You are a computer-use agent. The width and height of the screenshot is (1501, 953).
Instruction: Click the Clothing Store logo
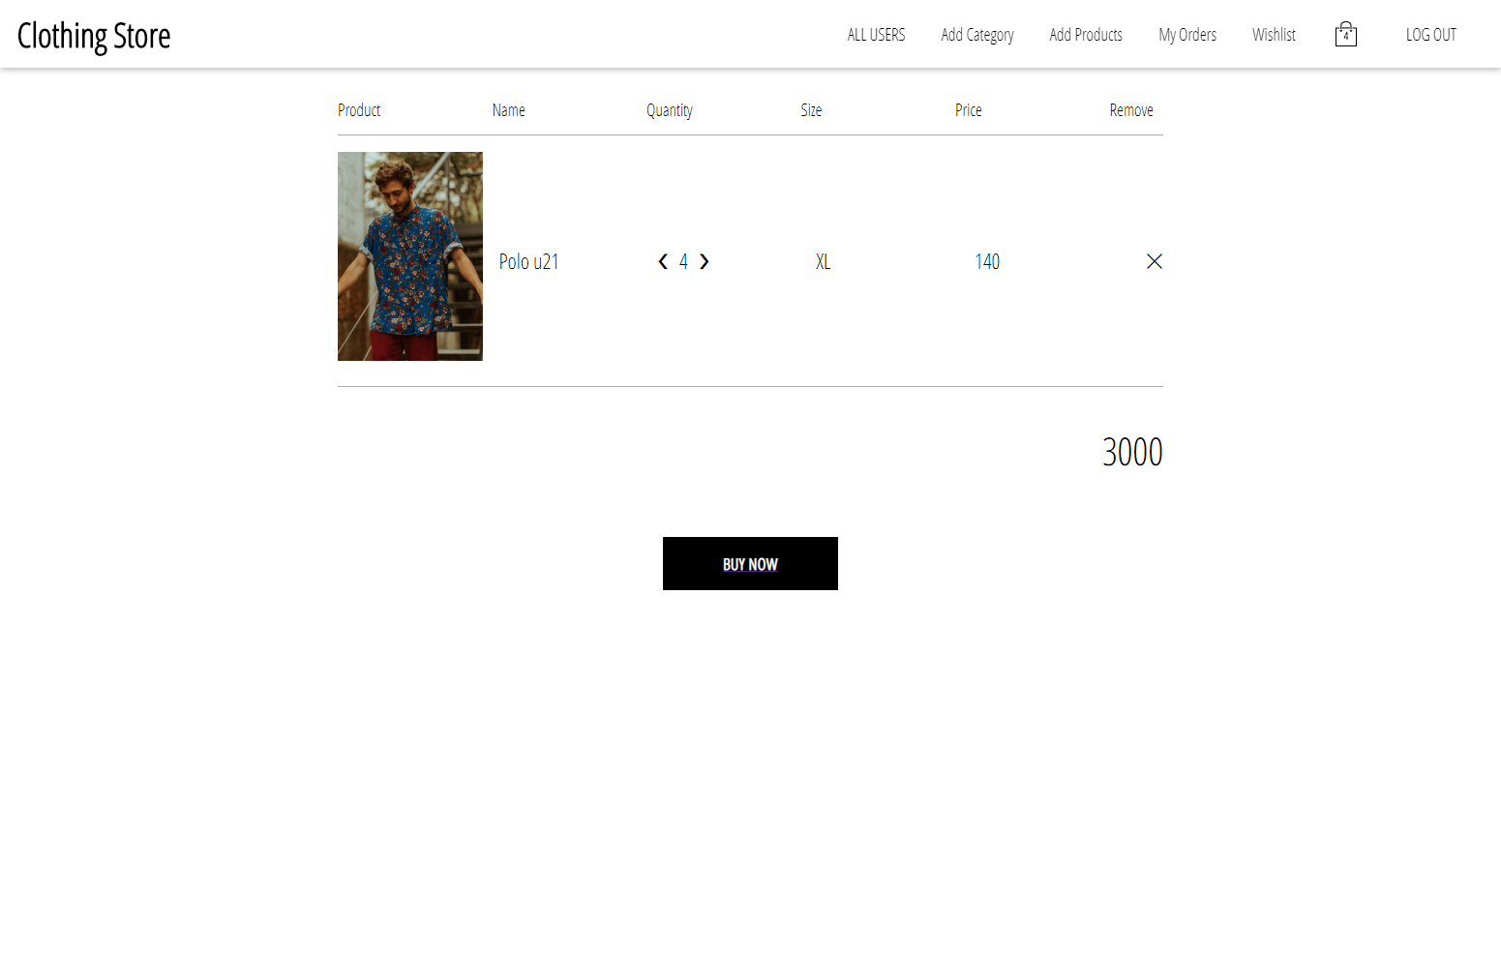click(94, 36)
